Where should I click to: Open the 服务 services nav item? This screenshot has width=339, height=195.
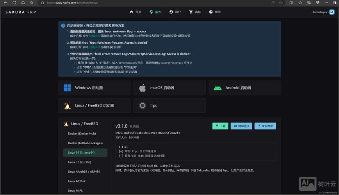pos(155,12)
